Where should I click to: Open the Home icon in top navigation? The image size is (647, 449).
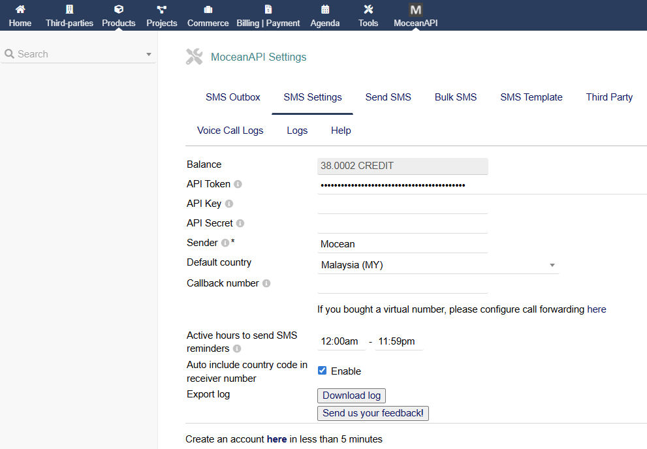[20, 10]
